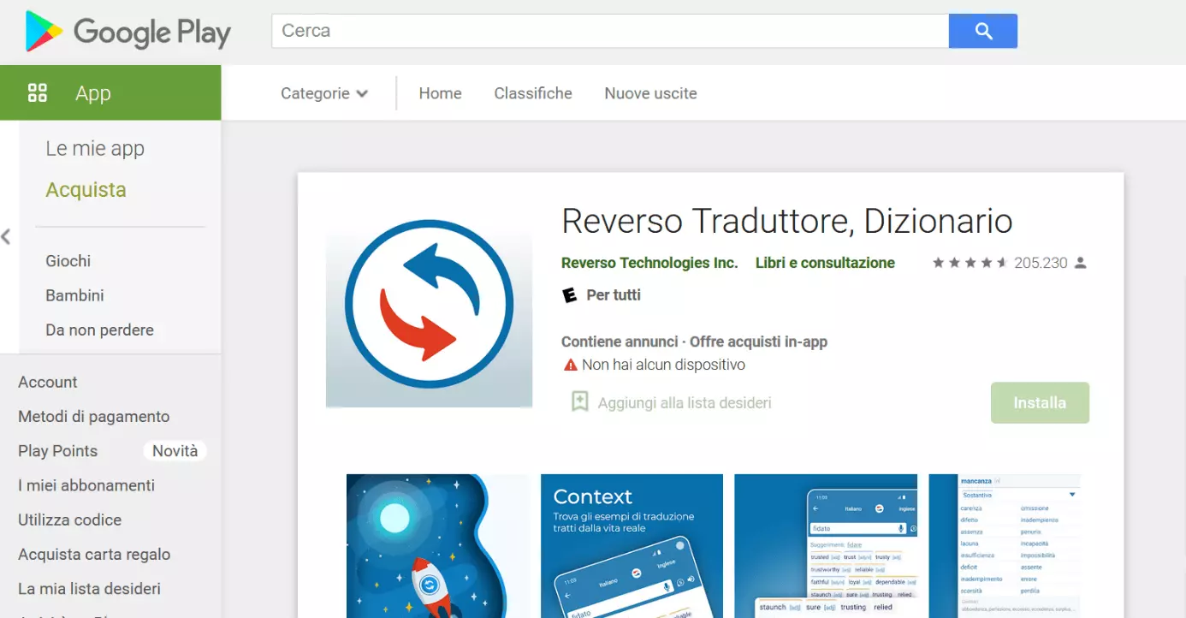The height and width of the screenshot is (618, 1186).
Task: Click Aggiungi alla lista desideri
Action: [685, 402]
